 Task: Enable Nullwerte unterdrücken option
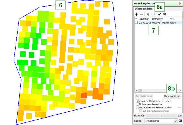137,104
